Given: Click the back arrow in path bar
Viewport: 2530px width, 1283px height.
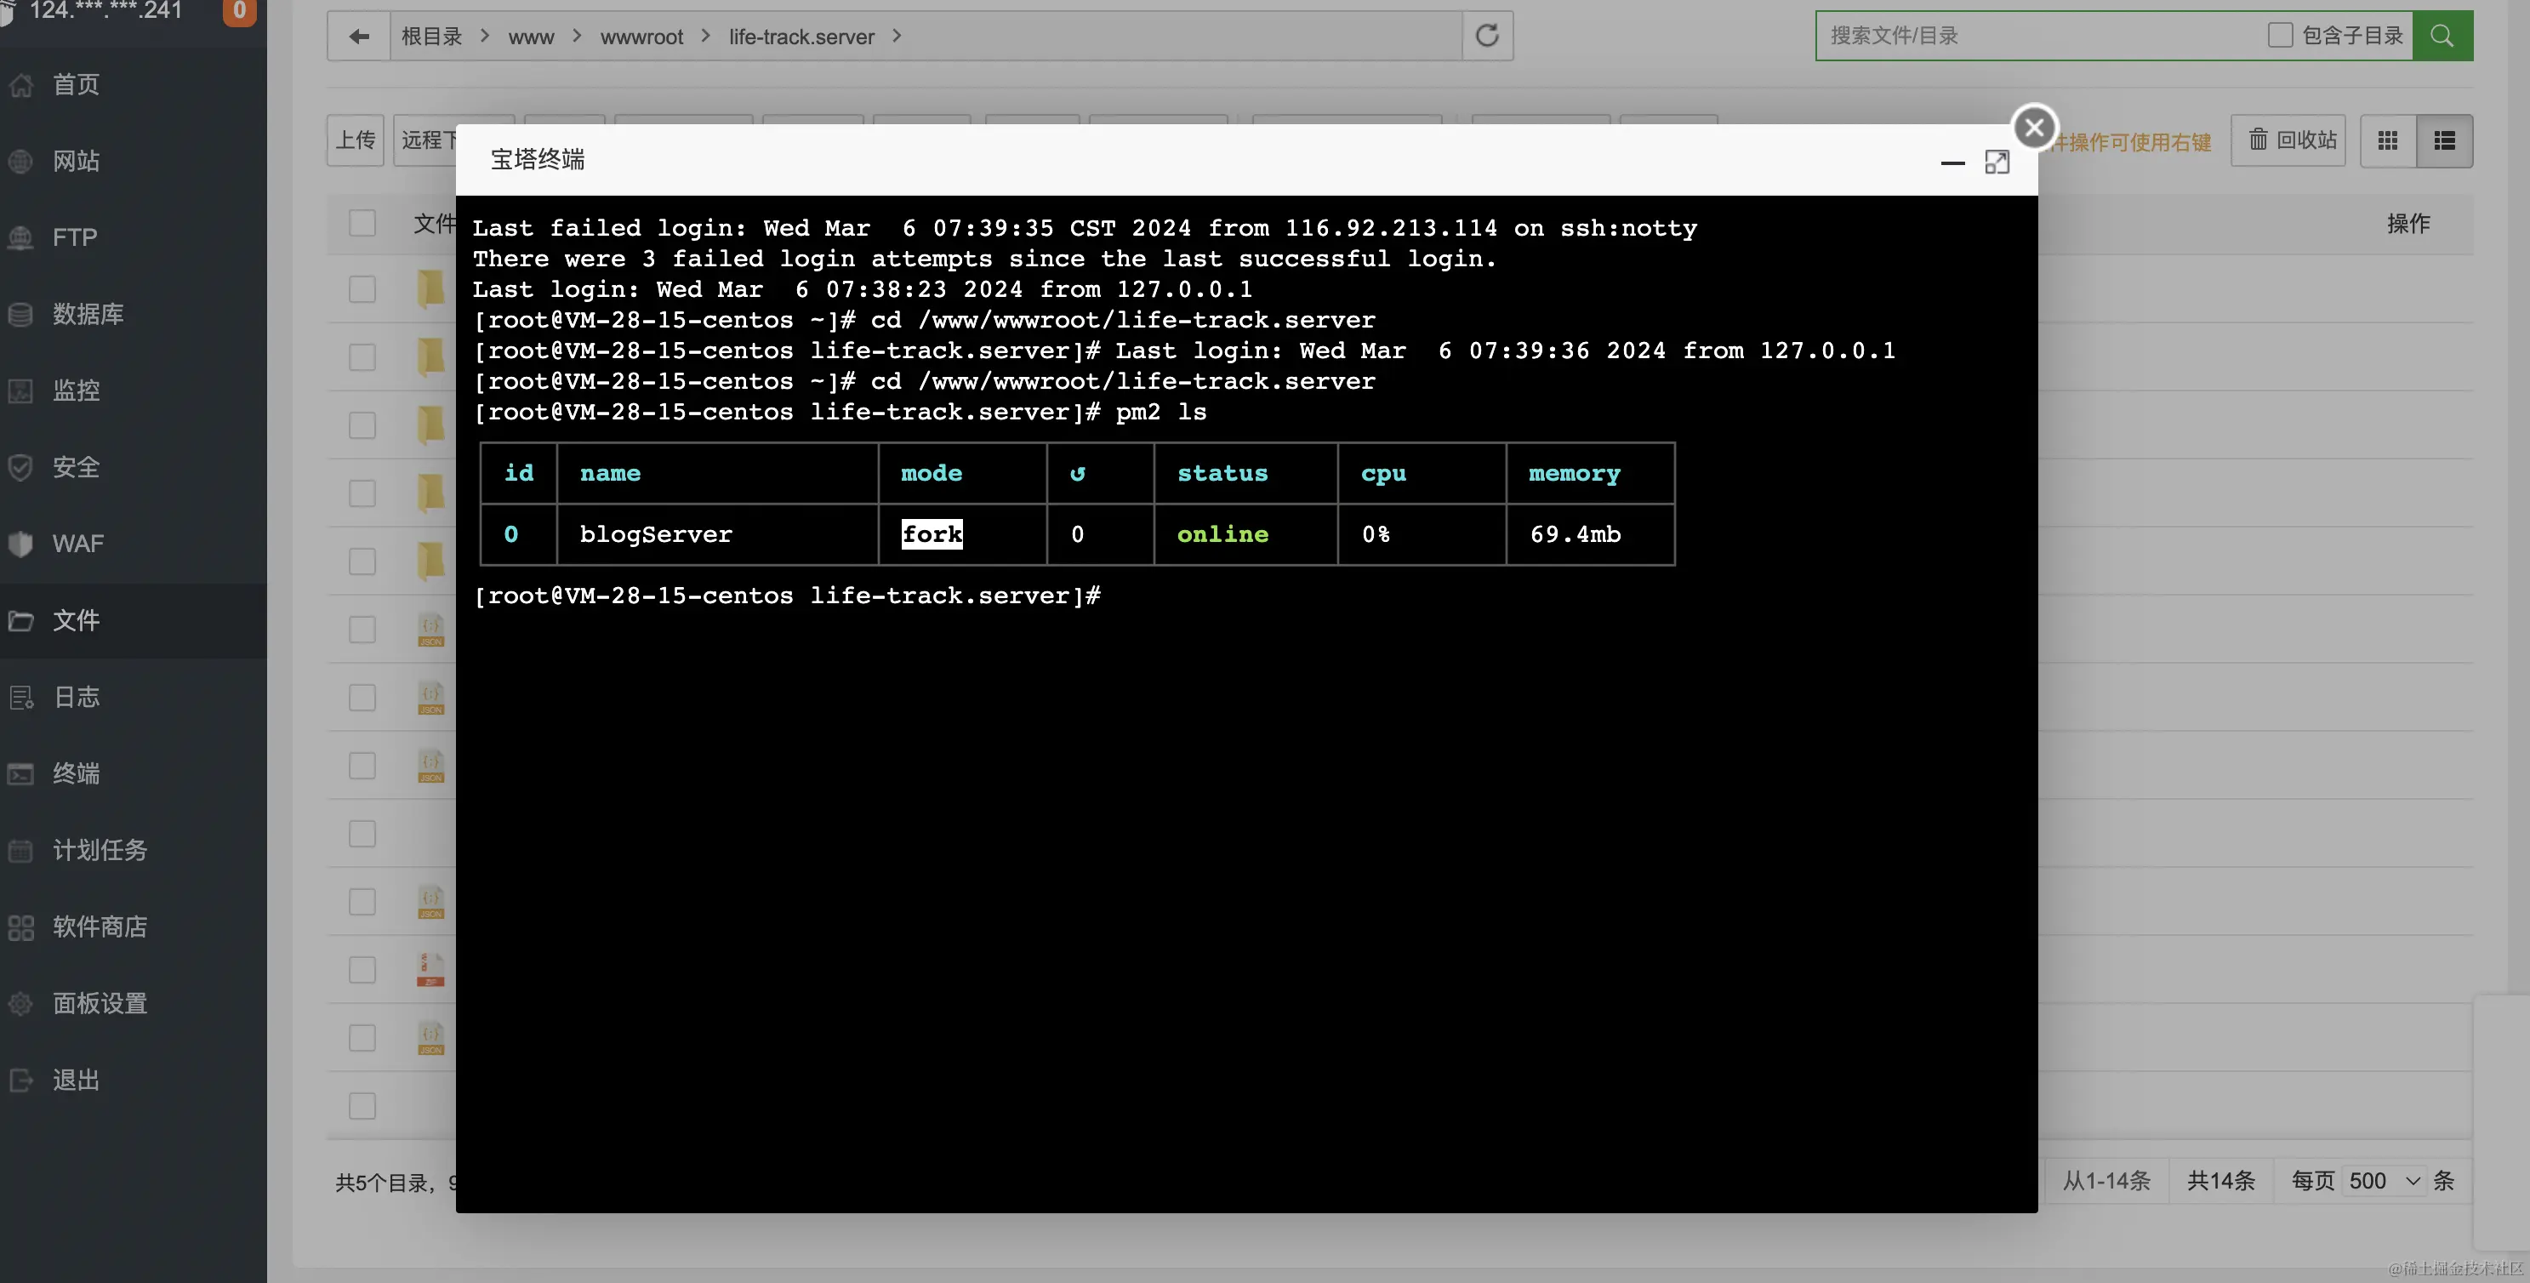Looking at the screenshot, I should (x=358, y=37).
